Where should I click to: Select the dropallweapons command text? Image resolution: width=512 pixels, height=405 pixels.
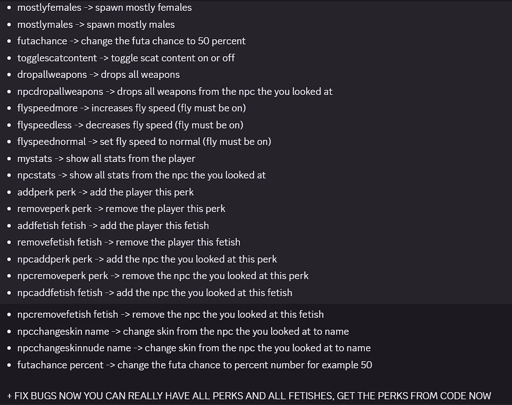pyautogui.click(x=98, y=74)
